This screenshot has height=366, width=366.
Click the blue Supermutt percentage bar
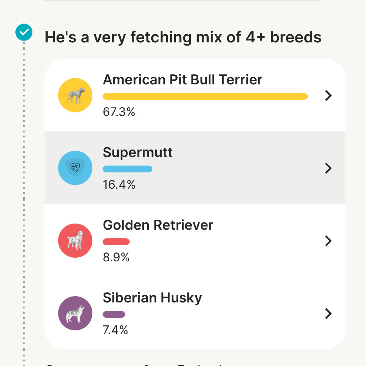(127, 169)
